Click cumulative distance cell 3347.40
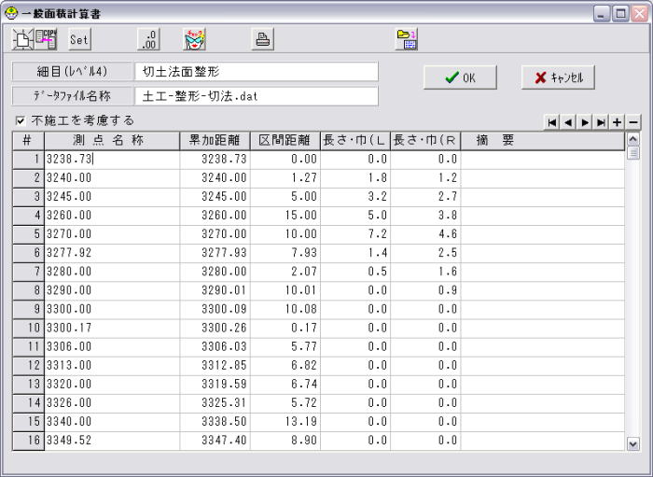This screenshot has height=477, width=653. (215, 441)
